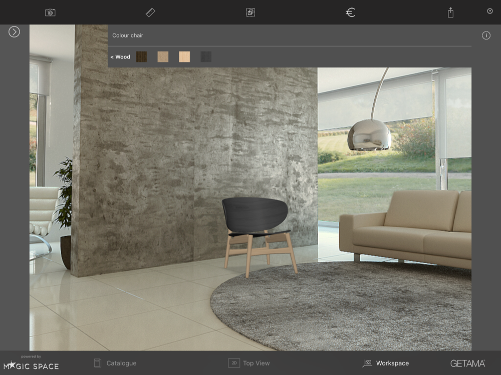The width and height of the screenshot is (501, 375).
Task: Open help question mark icon
Action: click(x=490, y=11)
